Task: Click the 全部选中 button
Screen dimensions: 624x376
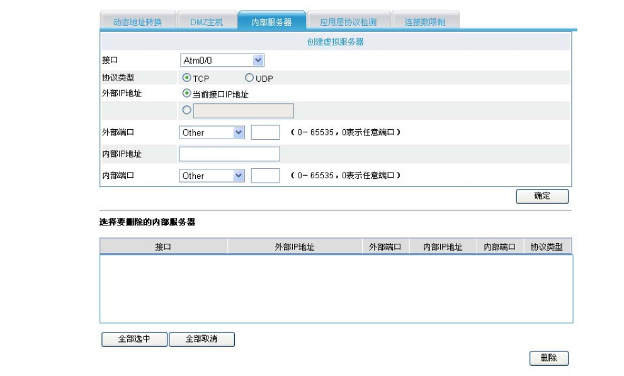Action: [134, 339]
